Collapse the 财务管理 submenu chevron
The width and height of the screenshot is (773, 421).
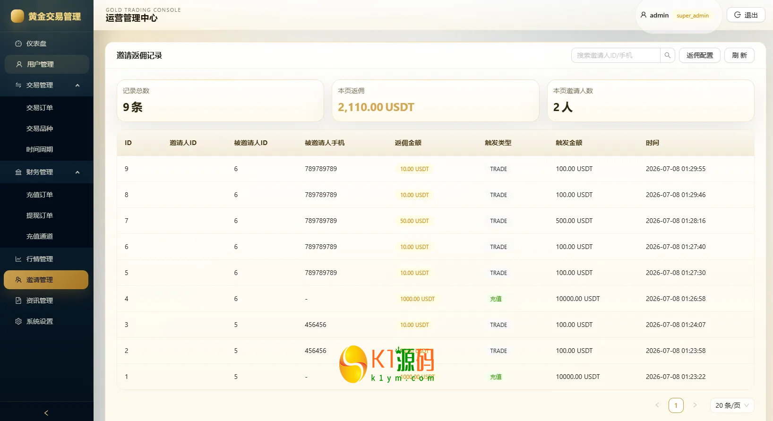click(77, 172)
